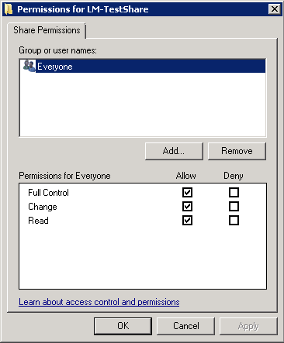Viewport: 284px width, 343px height.
Task: Toggle the Full Control Allow checkbox
Action: click(x=187, y=192)
